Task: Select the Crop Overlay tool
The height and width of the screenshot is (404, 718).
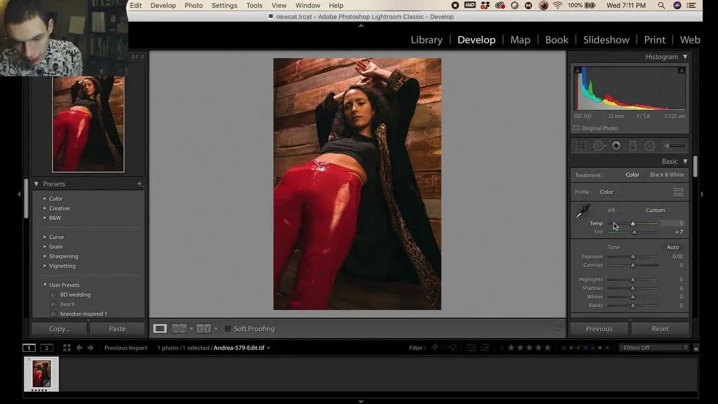Action: coord(581,146)
